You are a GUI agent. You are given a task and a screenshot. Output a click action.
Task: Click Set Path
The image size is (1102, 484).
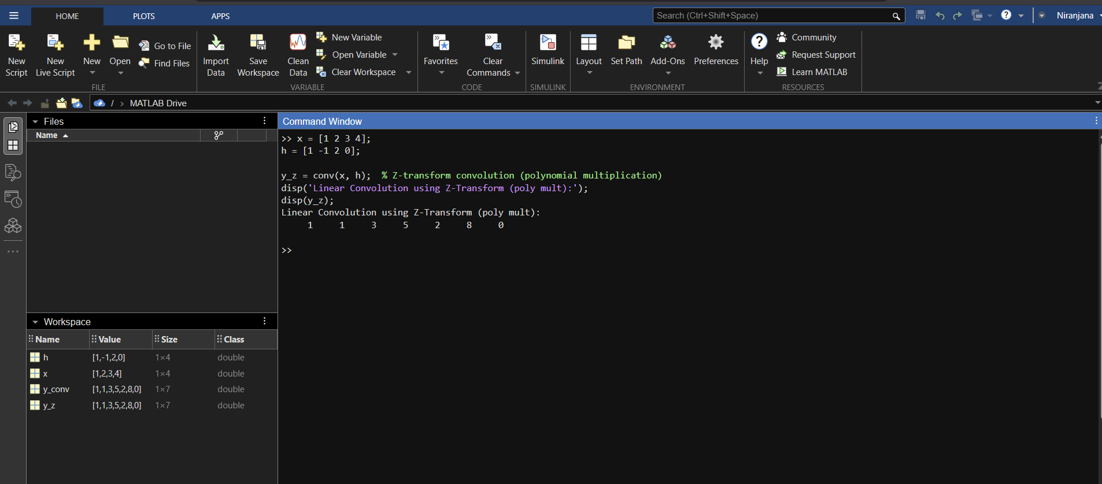626,50
